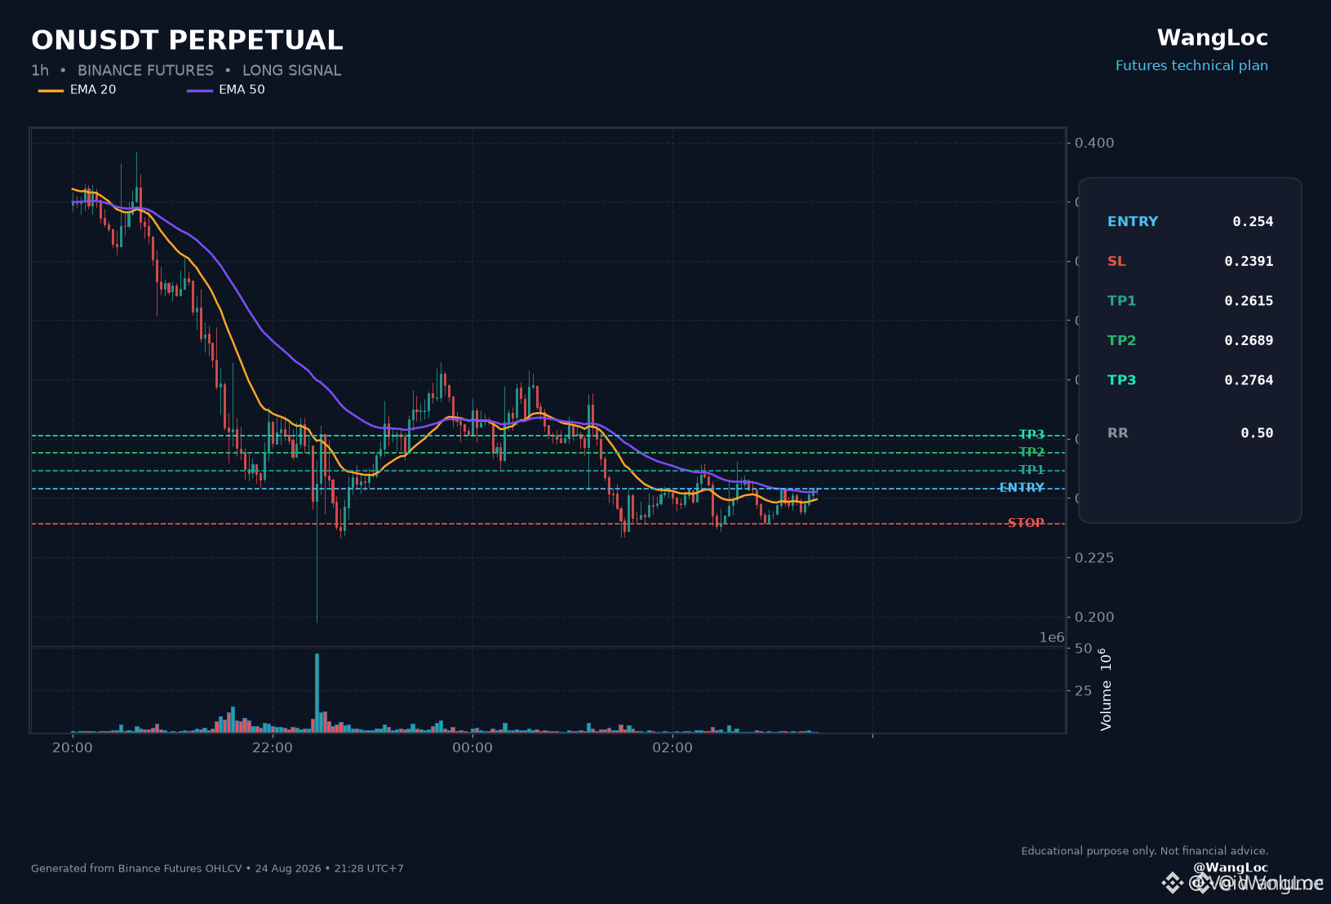This screenshot has width=1331, height=904.
Task: Click the red SL label in panel
Action: click(x=1116, y=261)
